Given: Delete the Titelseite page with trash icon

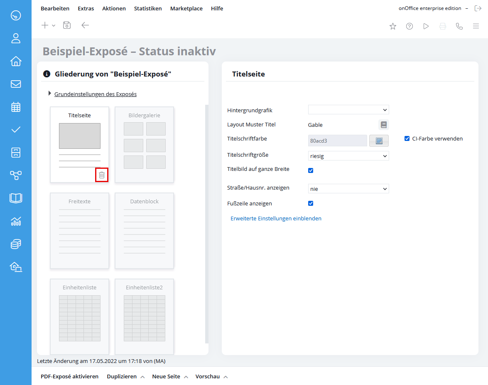Looking at the screenshot, I should point(102,175).
